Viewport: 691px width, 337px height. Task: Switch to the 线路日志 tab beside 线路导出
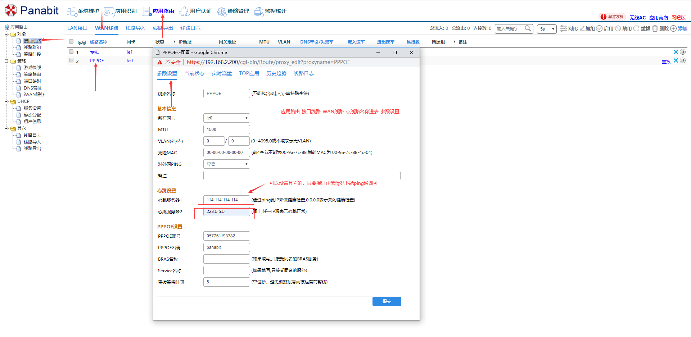pyautogui.click(x=190, y=28)
